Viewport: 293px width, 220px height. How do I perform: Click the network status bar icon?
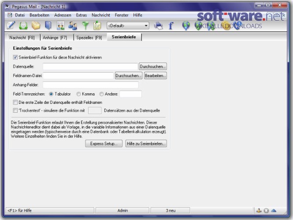[x=259, y=210]
